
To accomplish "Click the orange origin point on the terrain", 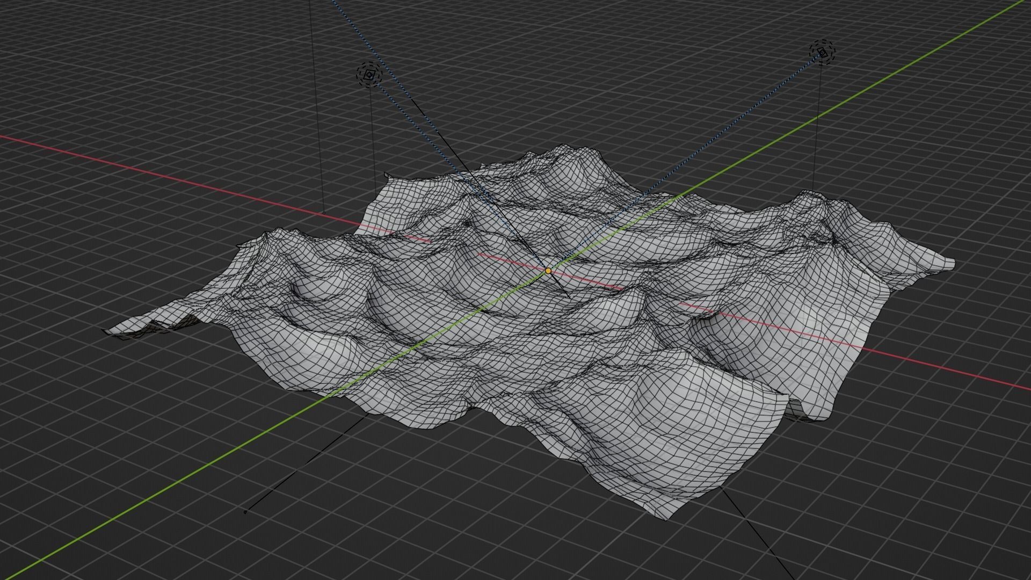I will click(548, 271).
